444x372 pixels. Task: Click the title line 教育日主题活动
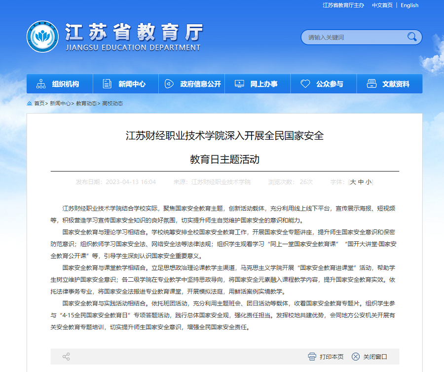(x=224, y=159)
